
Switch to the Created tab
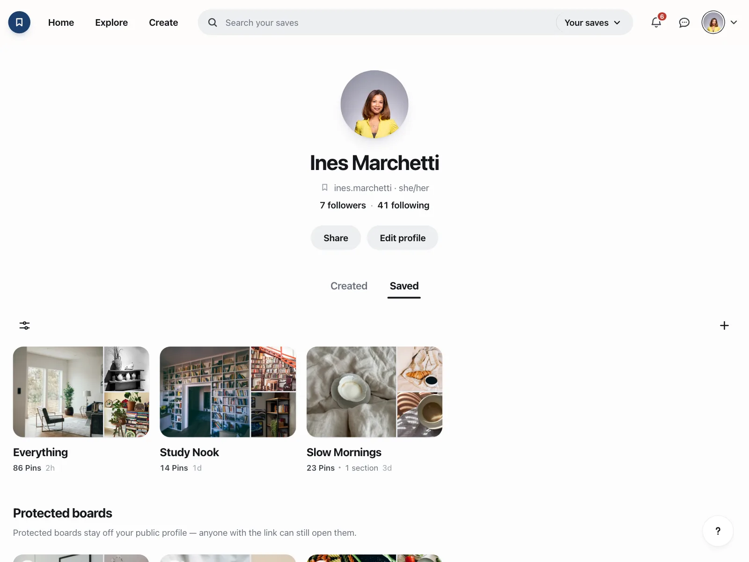point(349,286)
